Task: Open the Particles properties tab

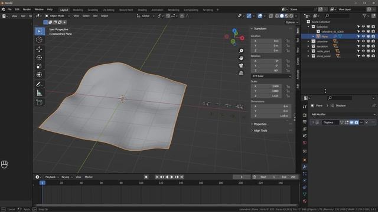Action: [x=305, y=174]
